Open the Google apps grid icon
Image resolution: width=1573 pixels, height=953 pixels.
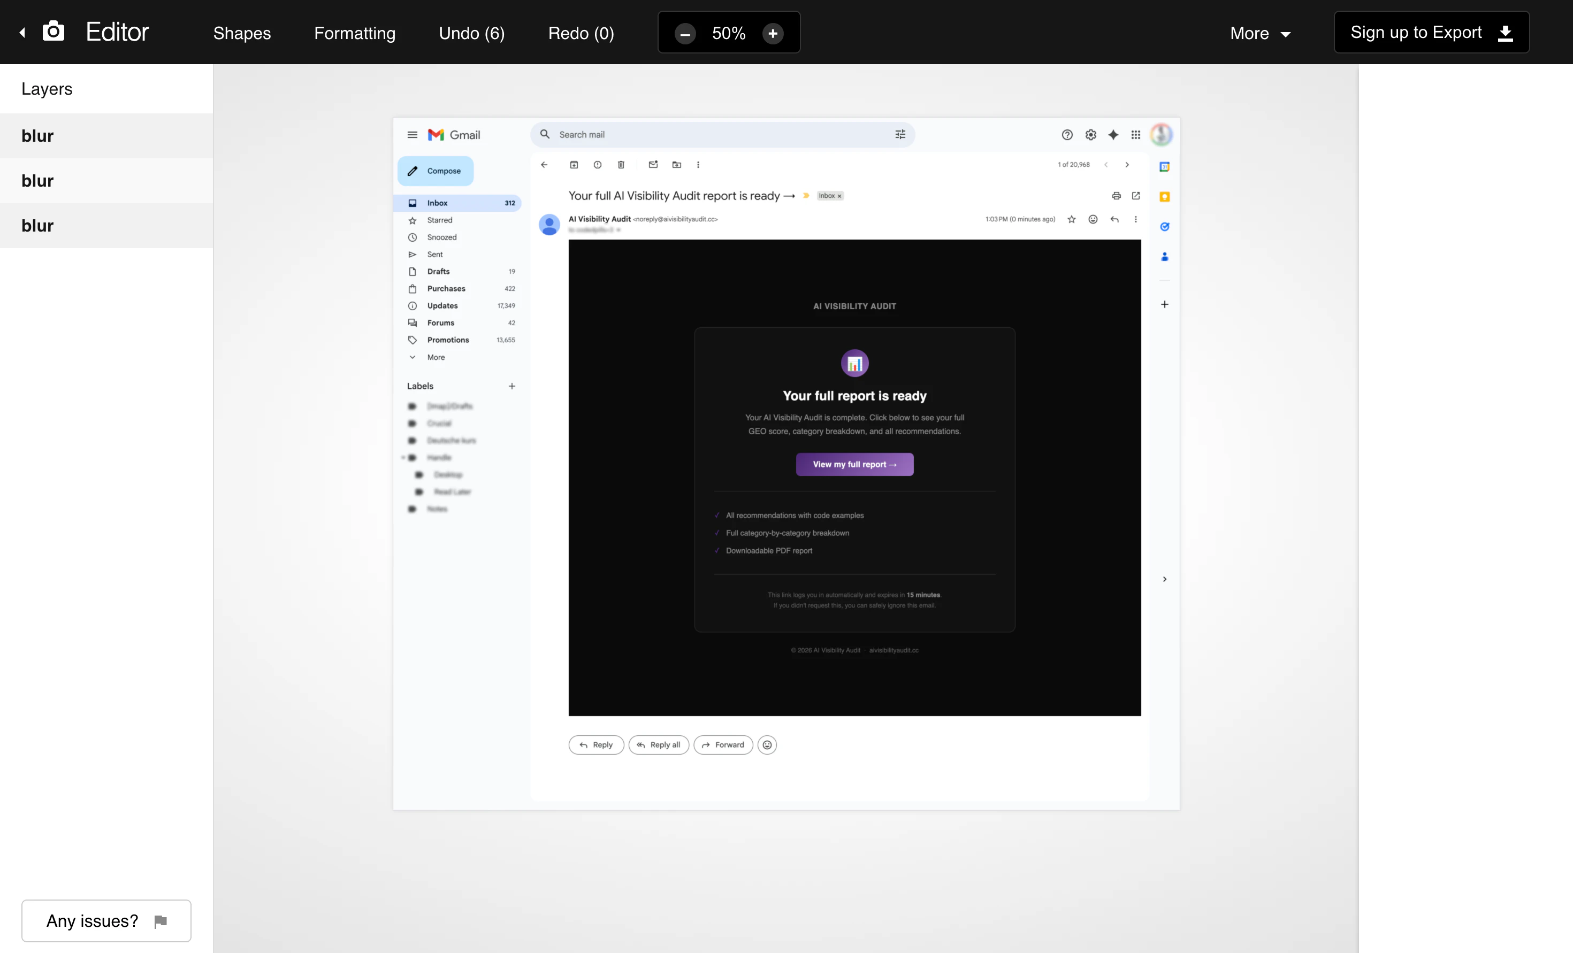[x=1136, y=135]
